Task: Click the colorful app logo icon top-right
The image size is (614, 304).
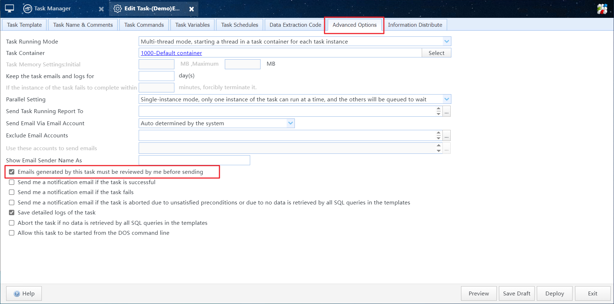Action: point(602,9)
